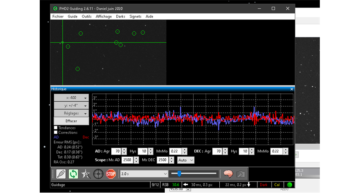Click the camera settings wrench icon
The image size is (360, 193).
[x=240, y=174]
